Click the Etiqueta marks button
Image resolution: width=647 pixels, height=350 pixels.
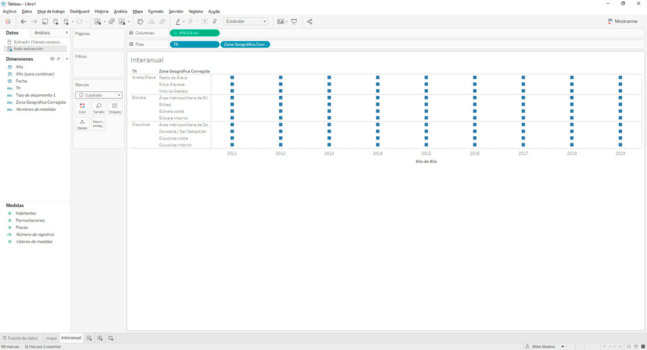click(115, 108)
